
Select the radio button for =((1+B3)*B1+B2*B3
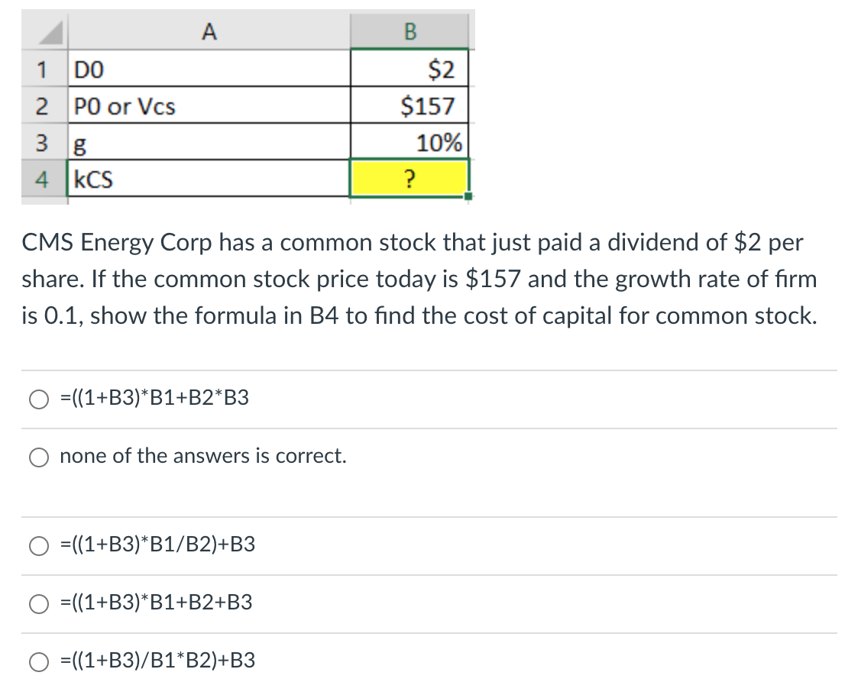[x=38, y=399]
